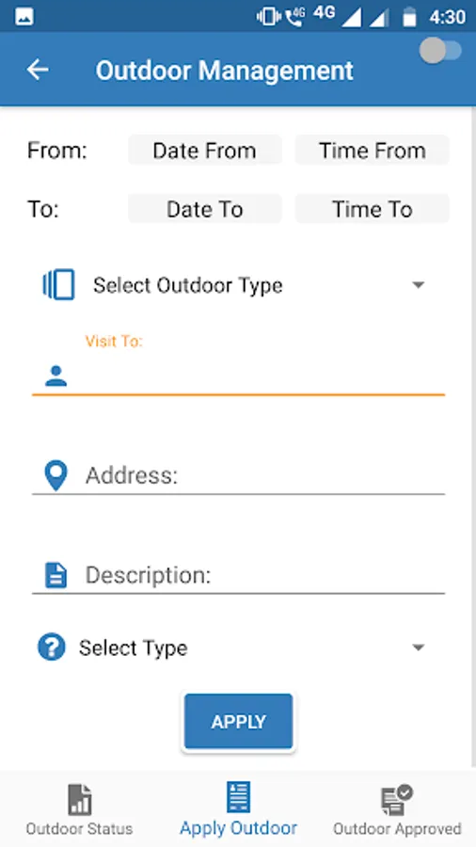This screenshot has width=476, height=847.
Task: Click the outdoor type carousel icon
Action: coord(58,284)
